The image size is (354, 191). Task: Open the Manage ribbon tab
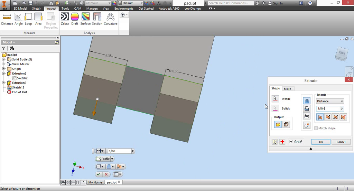click(92, 9)
